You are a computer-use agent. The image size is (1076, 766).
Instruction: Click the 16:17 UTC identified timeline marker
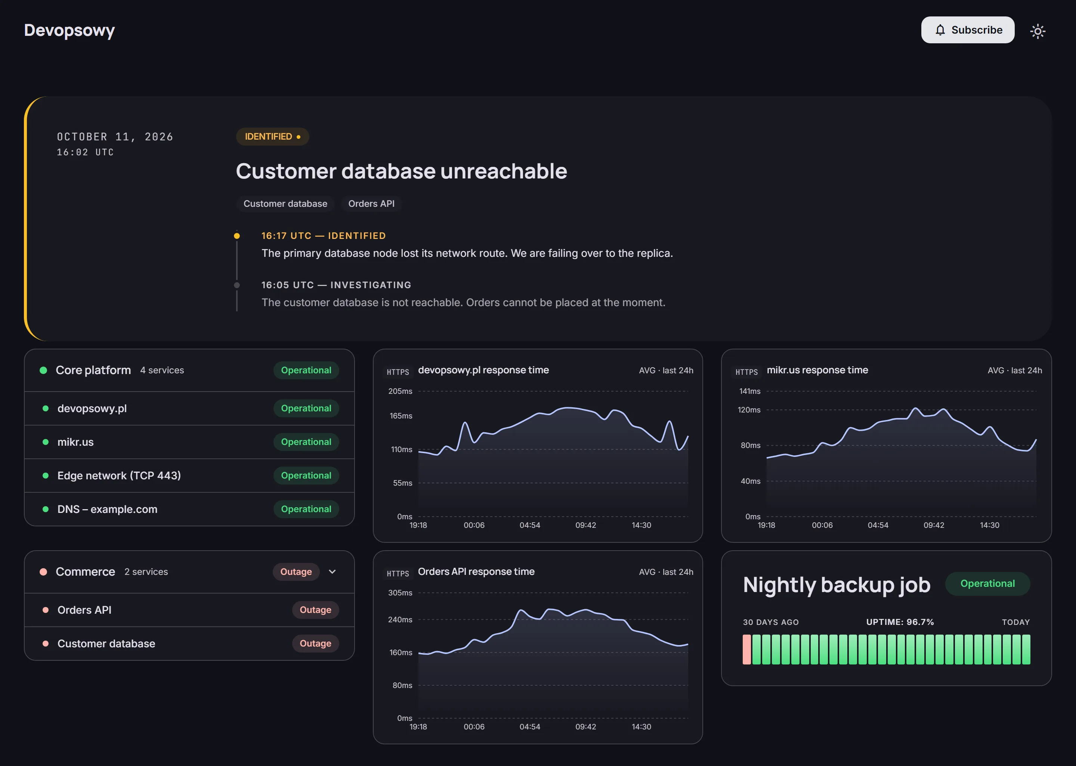point(237,236)
